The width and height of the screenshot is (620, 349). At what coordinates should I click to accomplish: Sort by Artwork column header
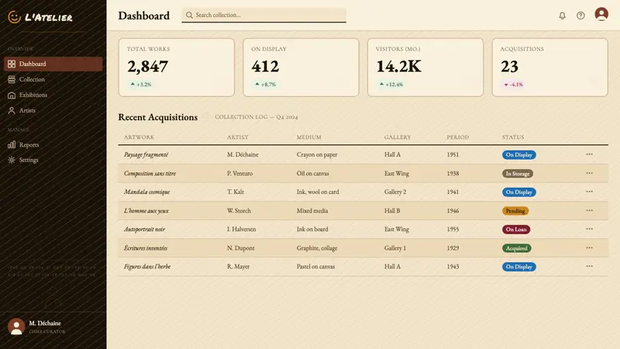(x=139, y=137)
